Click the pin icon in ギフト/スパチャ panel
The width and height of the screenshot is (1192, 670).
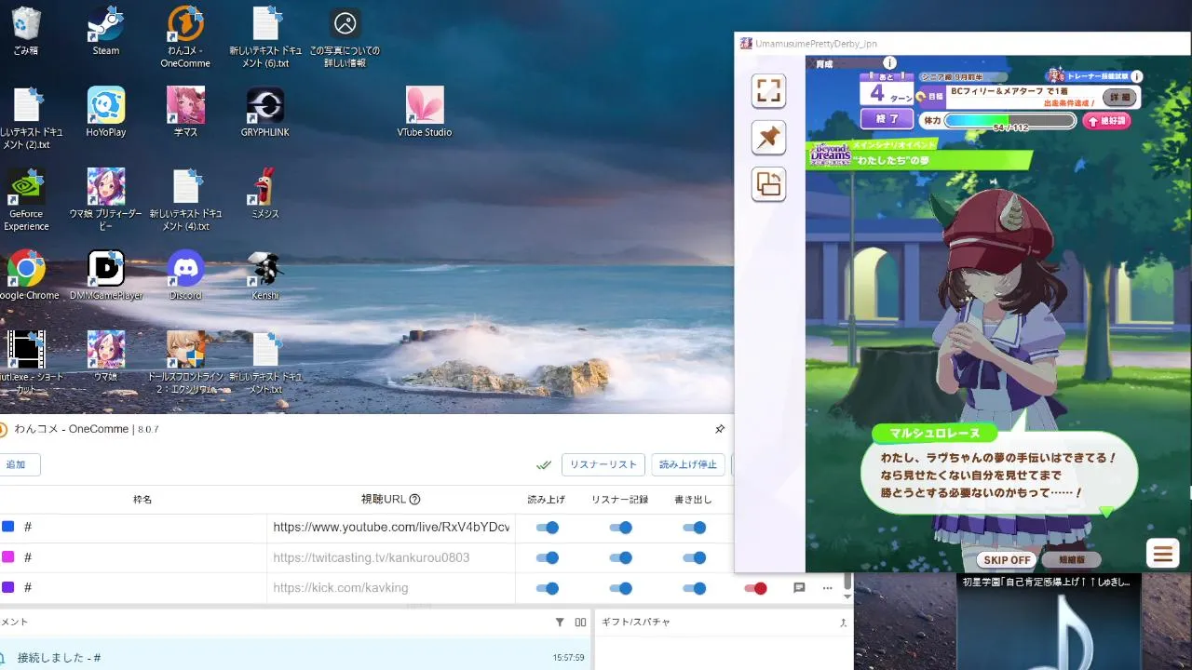[843, 623]
